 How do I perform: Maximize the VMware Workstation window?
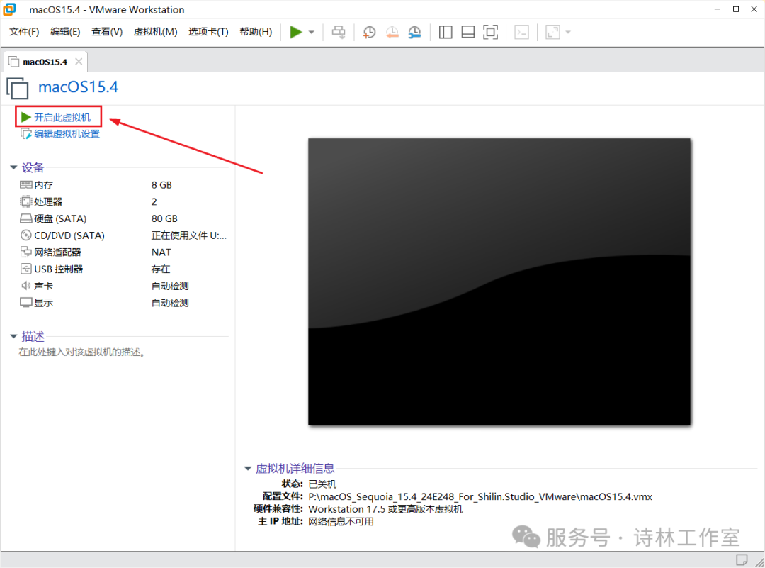[x=736, y=9]
